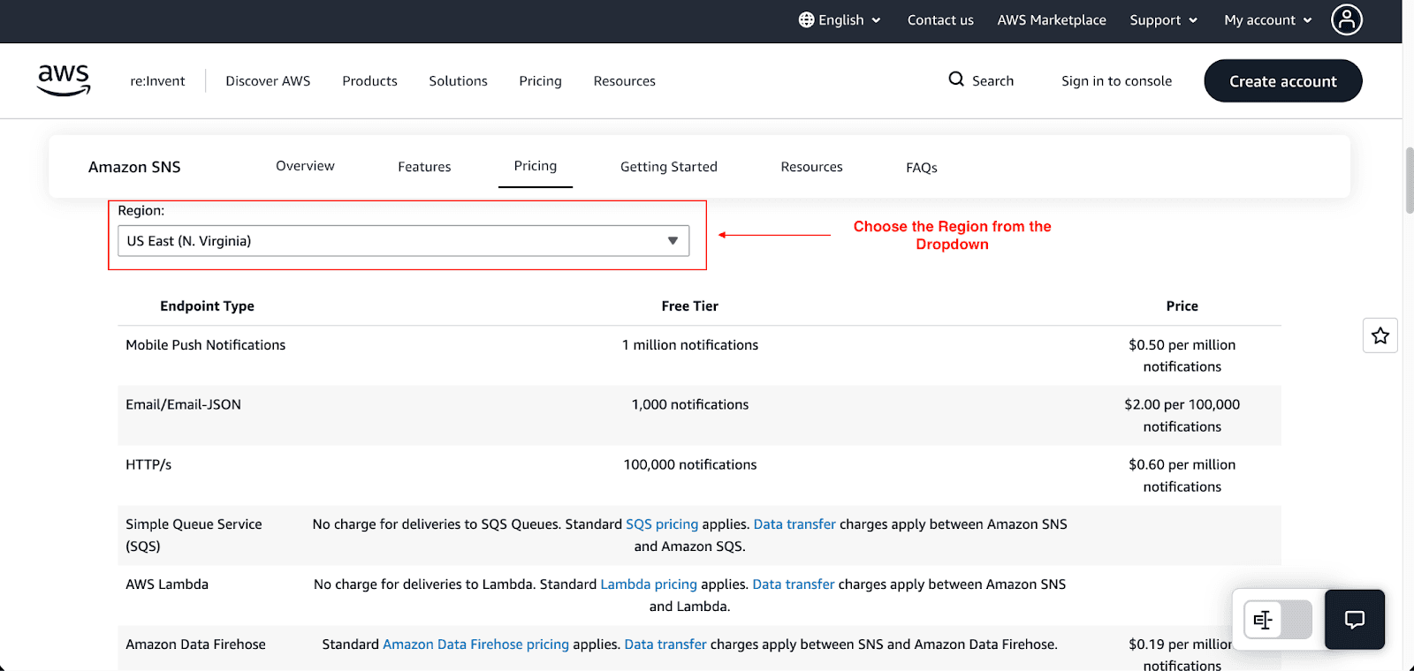Open the user profile avatar icon
This screenshot has width=1414, height=671.
coord(1347,19)
